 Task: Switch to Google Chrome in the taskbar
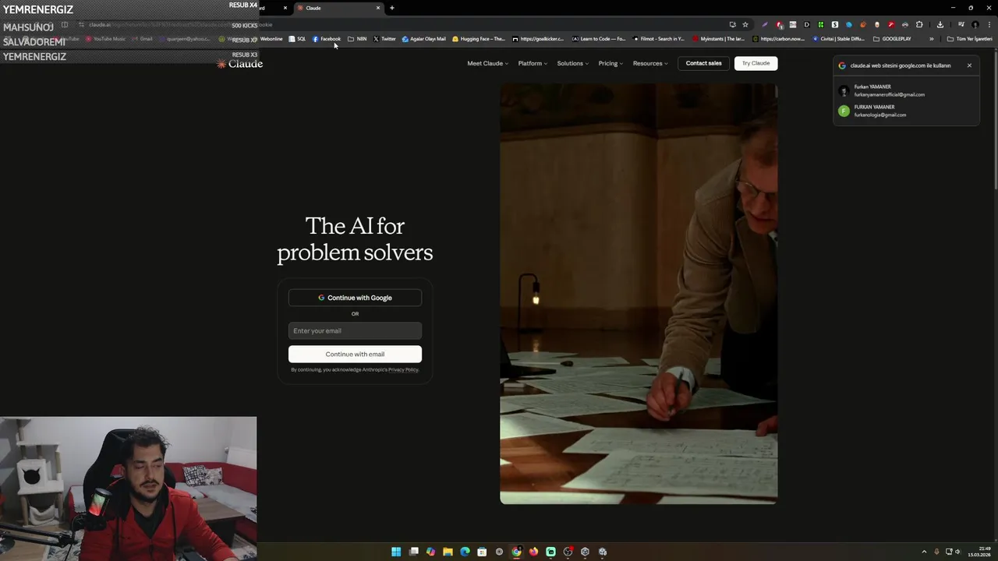point(516,552)
